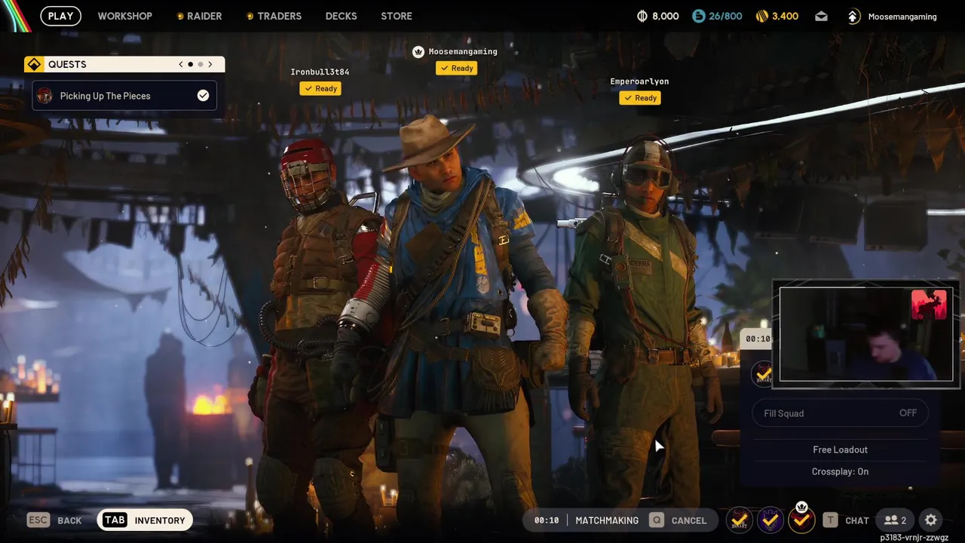Click the 00:10 matchmaking timer
The image size is (965, 543).
[547, 520]
